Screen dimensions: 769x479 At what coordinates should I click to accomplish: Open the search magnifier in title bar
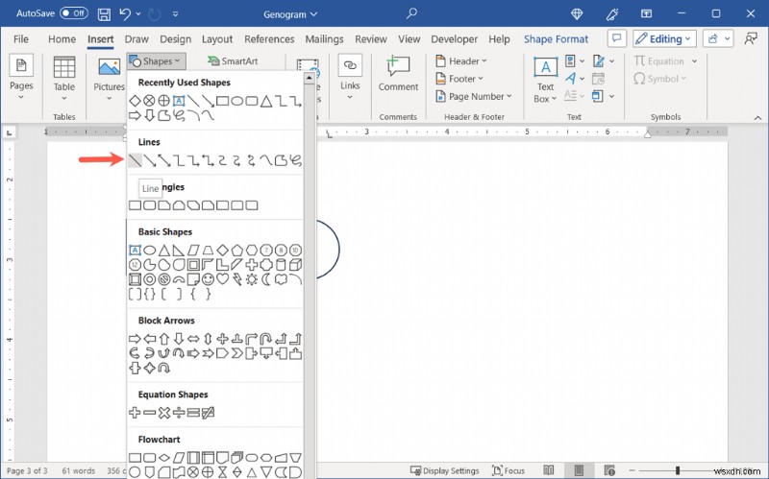[411, 13]
